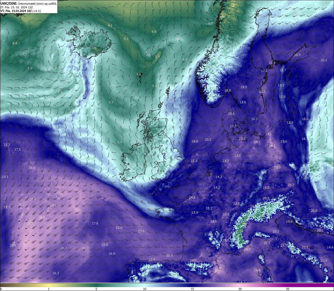Screen dimensions: 334x291
Task: Click the 22.6 map value
Action: point(46,208)
